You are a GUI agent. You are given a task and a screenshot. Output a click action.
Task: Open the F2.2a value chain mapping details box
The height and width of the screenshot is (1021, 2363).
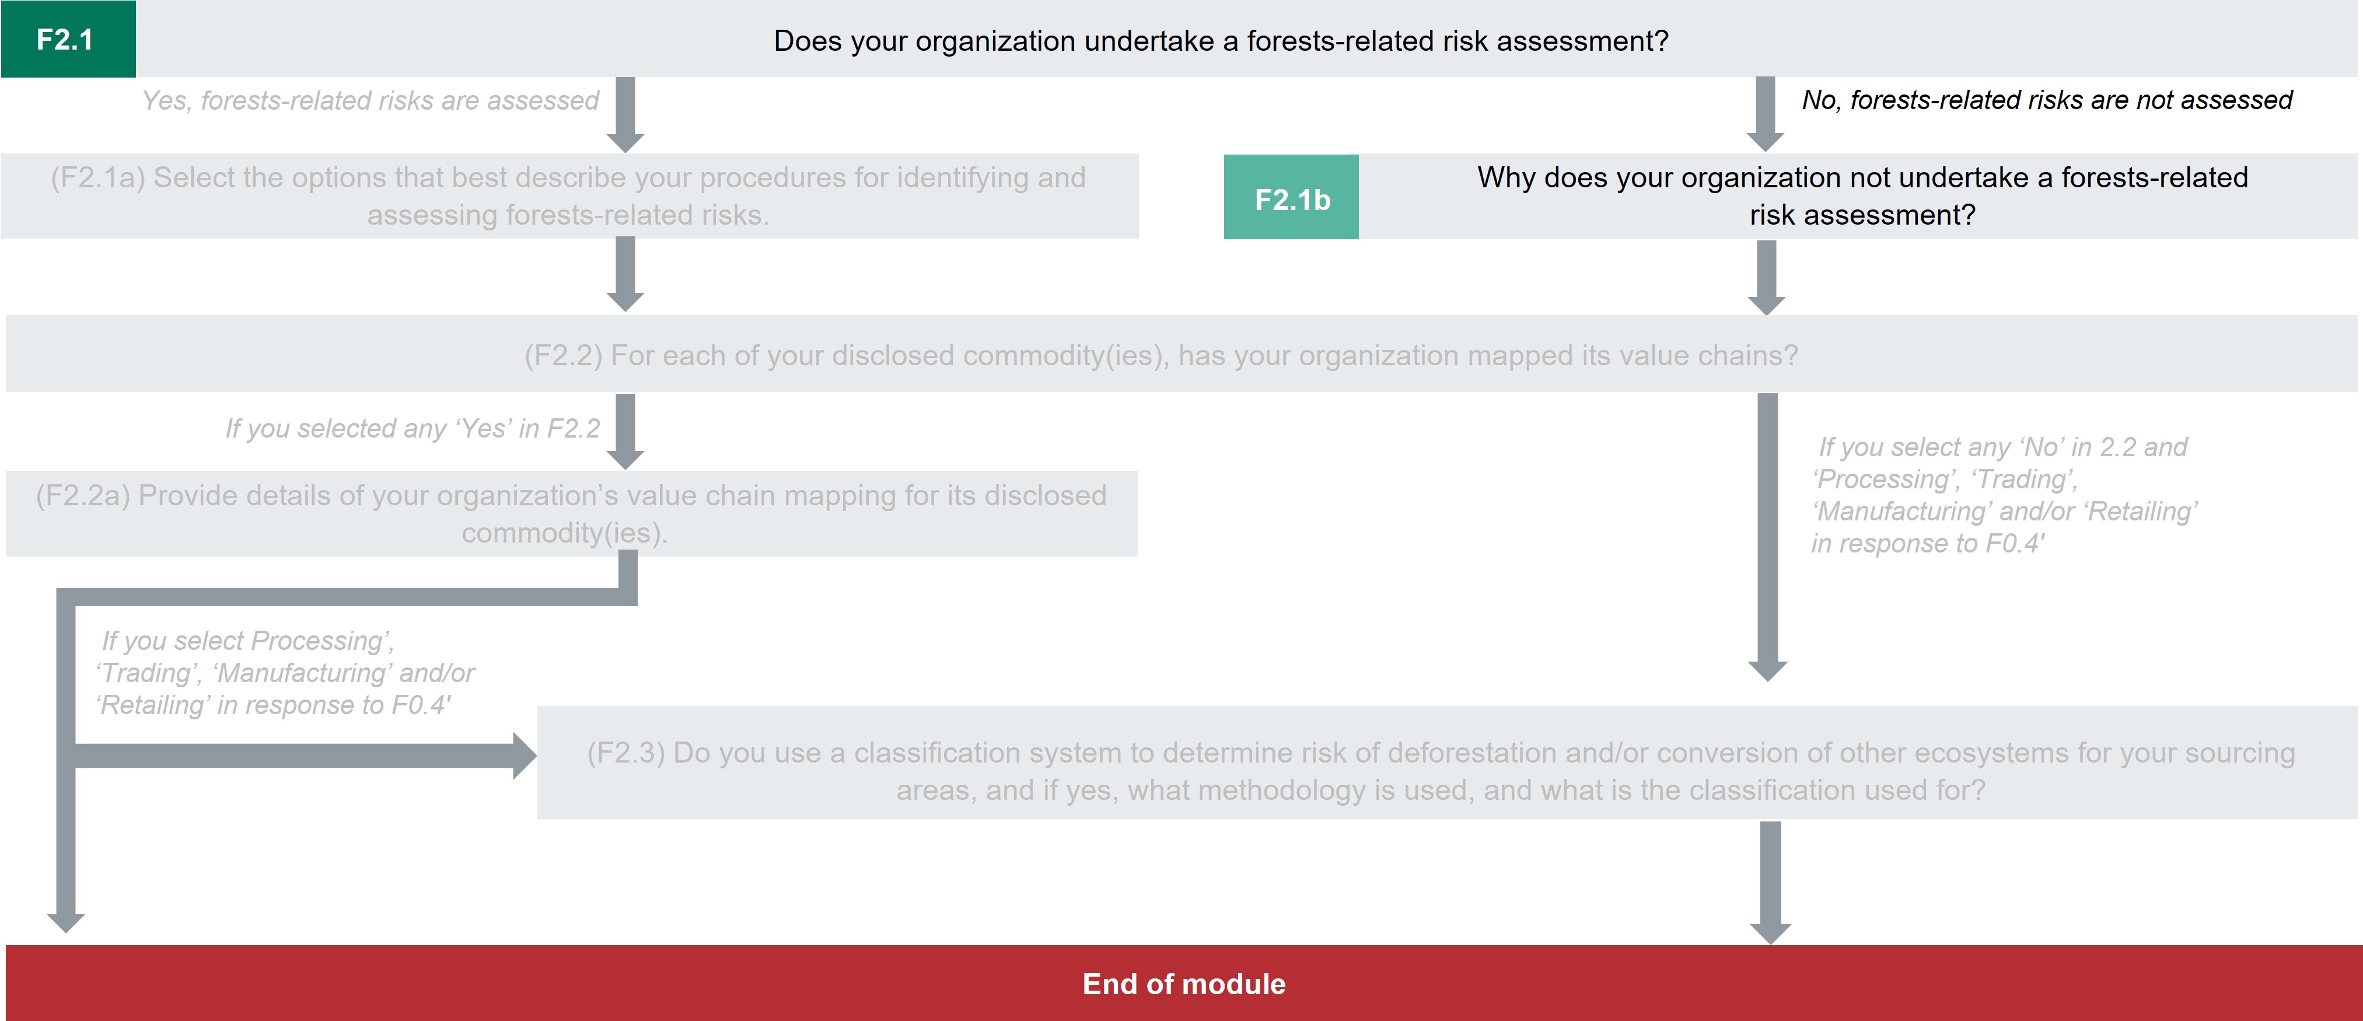[x=571, y=513]
